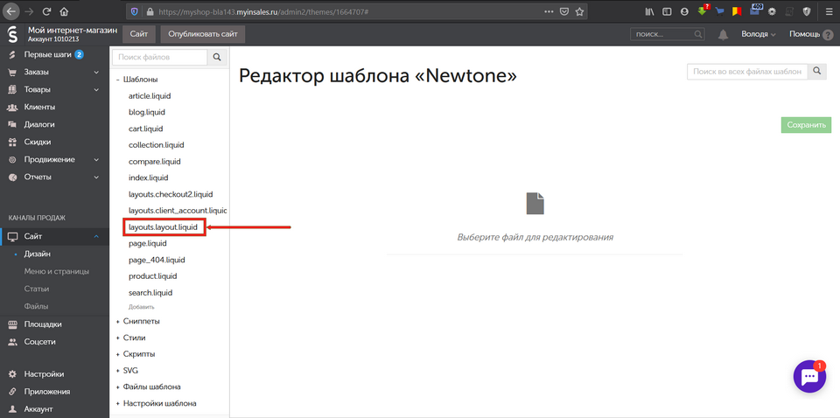Screen dimensions: 840x418
Task: Click the InSales logo icon
Action: pos(13,34)
